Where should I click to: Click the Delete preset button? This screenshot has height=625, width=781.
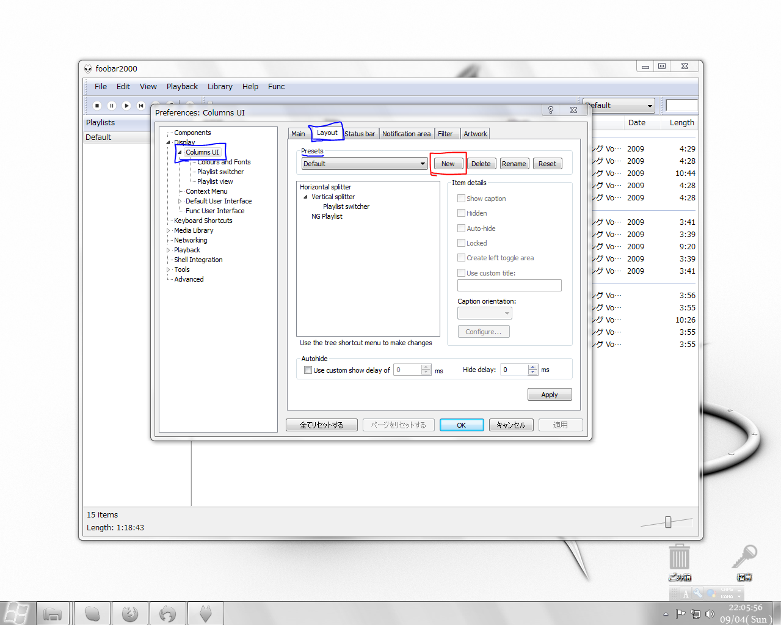click(481, 164)
